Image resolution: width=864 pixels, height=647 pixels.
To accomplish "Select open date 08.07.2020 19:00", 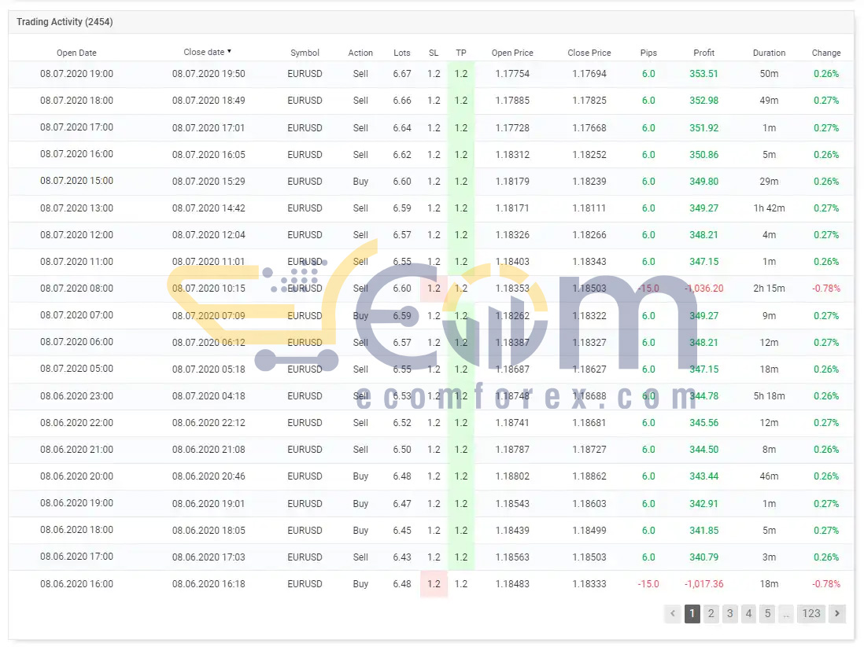I will (76, 74).
